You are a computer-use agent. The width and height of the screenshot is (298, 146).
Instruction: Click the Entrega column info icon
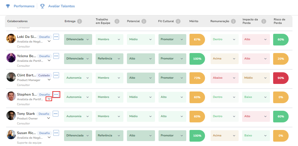tap(80, 21)
